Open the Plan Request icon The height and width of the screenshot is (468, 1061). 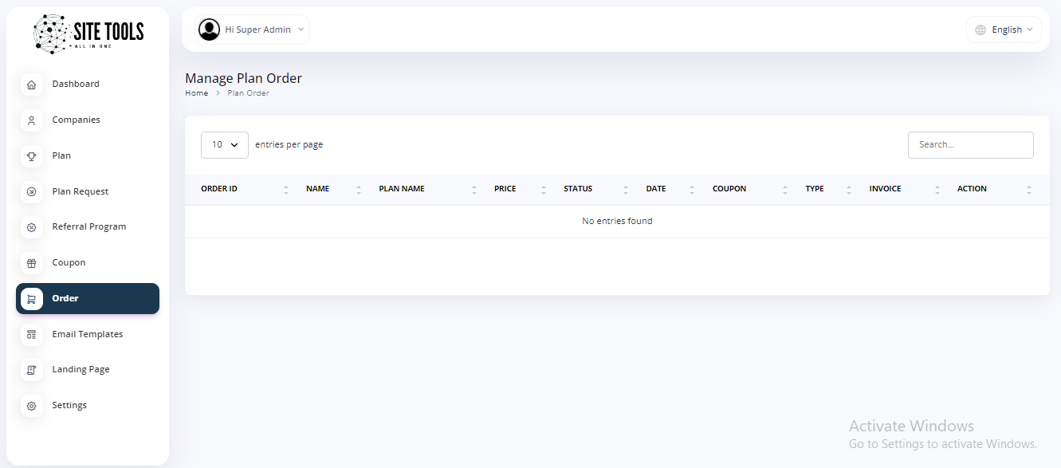(32, 191)
